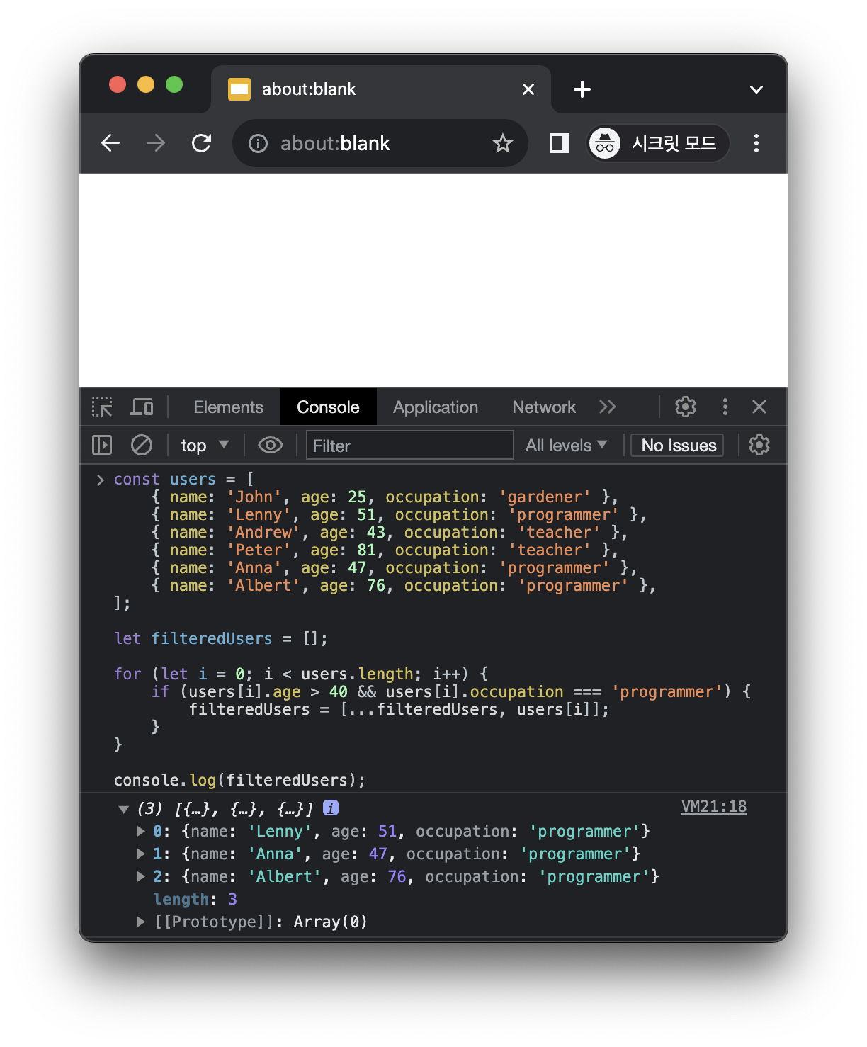Toggle the device toolbar emulation
This screenshot has height=1047, width=867.
(142, 407)
